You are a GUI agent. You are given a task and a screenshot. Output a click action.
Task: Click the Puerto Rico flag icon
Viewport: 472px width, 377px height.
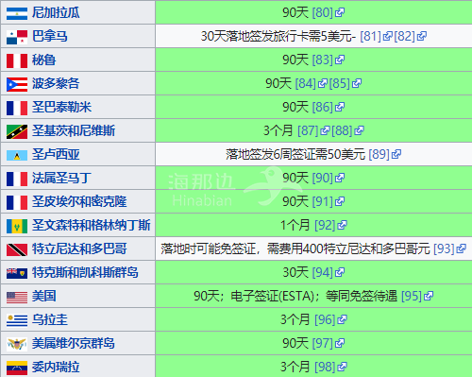click(17, 84)
